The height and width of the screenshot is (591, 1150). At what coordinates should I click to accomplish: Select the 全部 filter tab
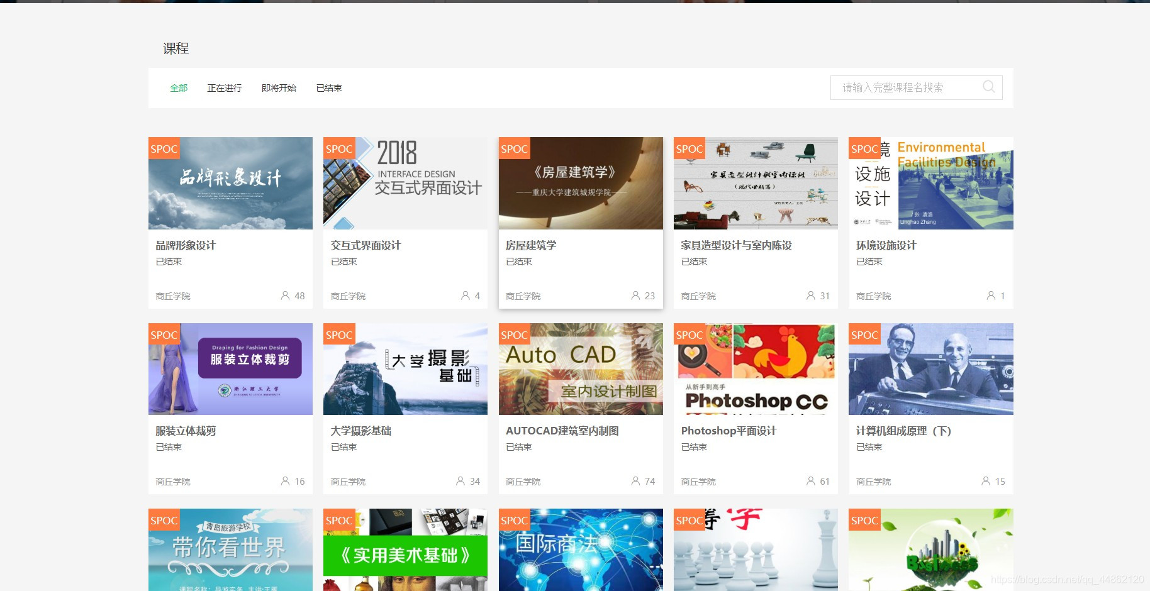pyautogui.click(x=179, y=88)
